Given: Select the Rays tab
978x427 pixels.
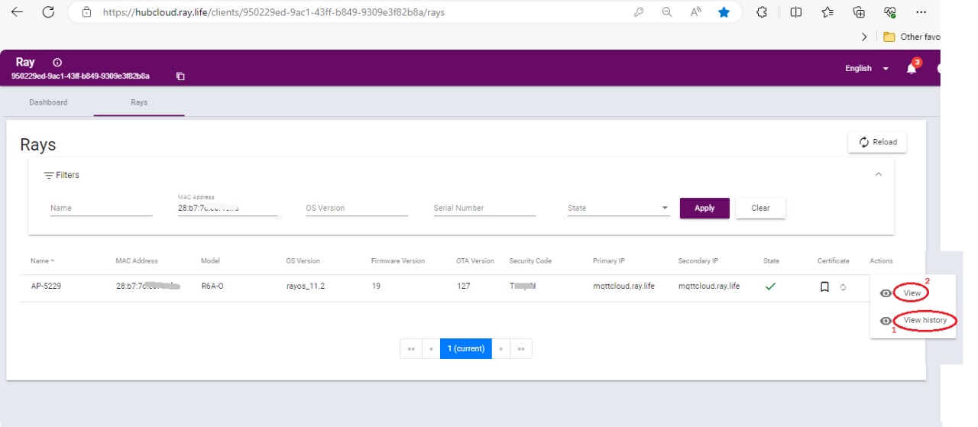Looking at the screenshot, I should pyautogui.click(x=139, y=102).
